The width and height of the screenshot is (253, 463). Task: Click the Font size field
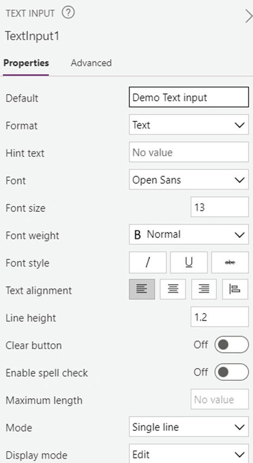tap(220, 207)
